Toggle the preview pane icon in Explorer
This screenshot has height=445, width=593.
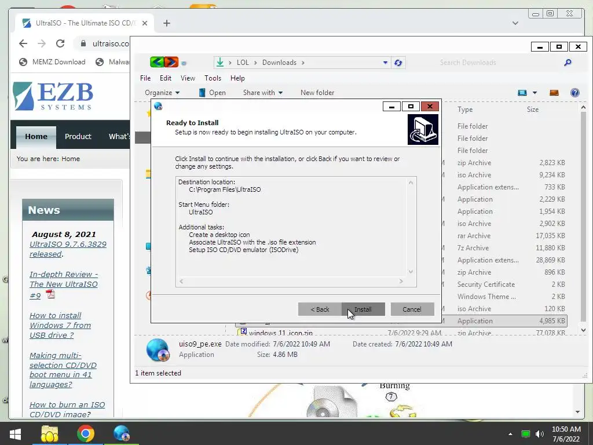[554, 93]
